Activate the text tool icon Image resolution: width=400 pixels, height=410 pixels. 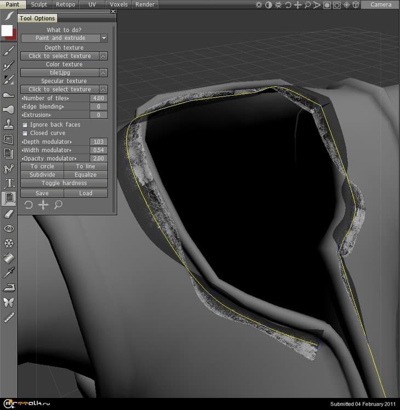8,183
